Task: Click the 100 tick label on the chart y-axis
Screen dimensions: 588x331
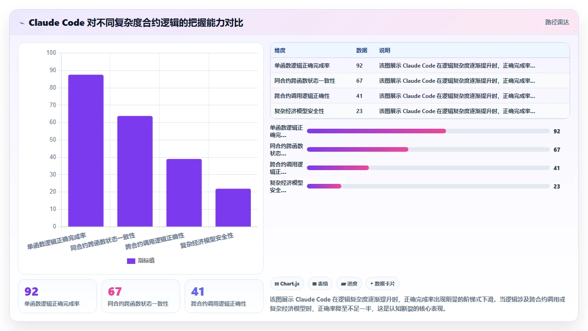Action: point(51,53)
